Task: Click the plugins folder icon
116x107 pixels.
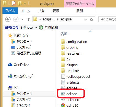Action: click(x=63, y=65)
